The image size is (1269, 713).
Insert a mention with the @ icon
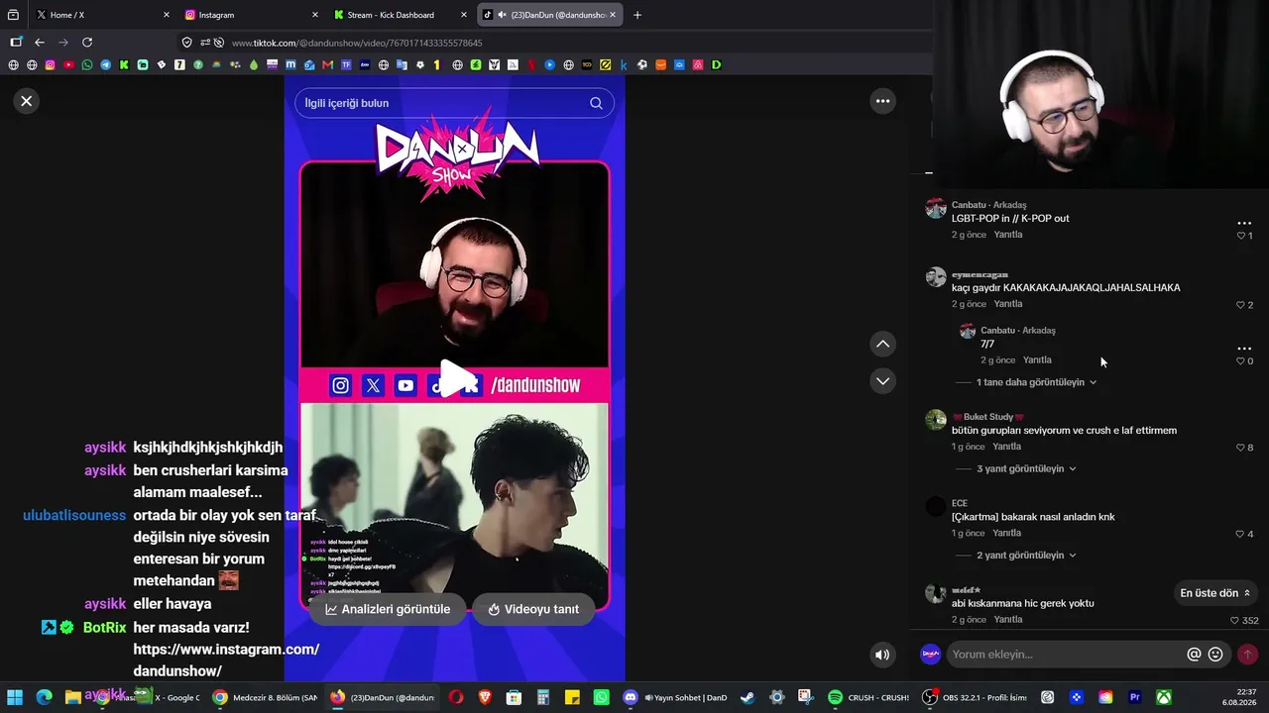[x=1195, y=655]
